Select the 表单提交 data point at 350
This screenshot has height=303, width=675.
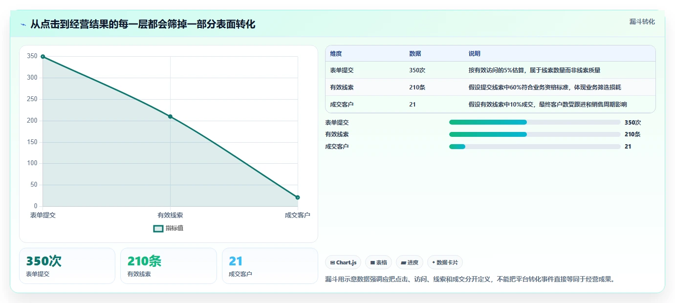click(x=43, y=57)
